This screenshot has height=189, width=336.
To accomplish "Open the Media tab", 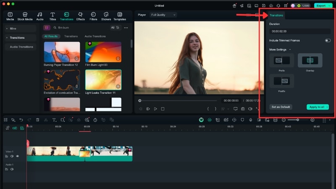I will (10, 16).
